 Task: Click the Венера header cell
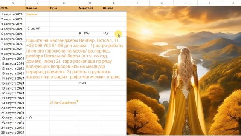click(x=114, y=8)
